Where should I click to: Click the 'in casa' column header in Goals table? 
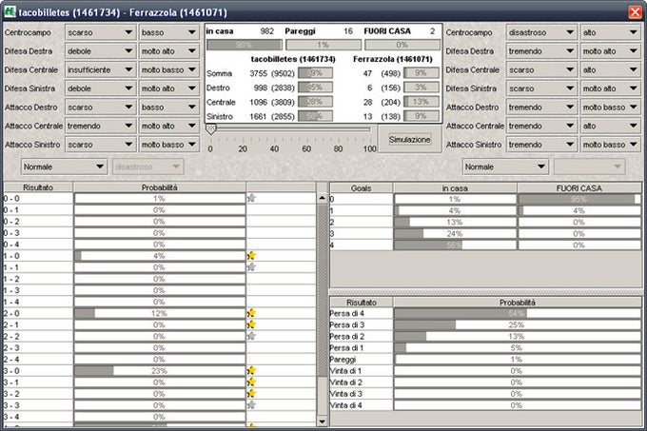455,188
